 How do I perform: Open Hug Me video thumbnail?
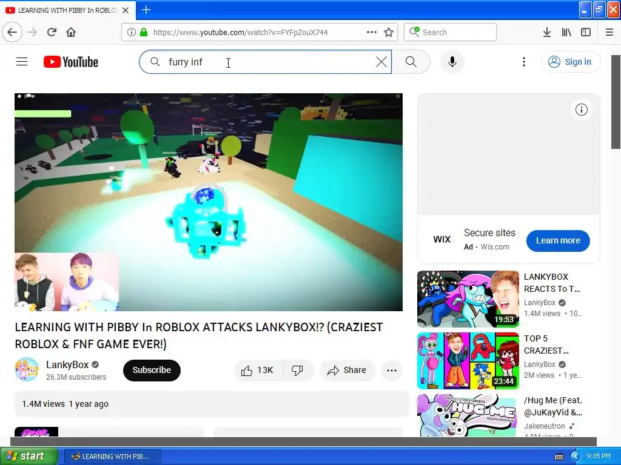[x=468, y=415]
